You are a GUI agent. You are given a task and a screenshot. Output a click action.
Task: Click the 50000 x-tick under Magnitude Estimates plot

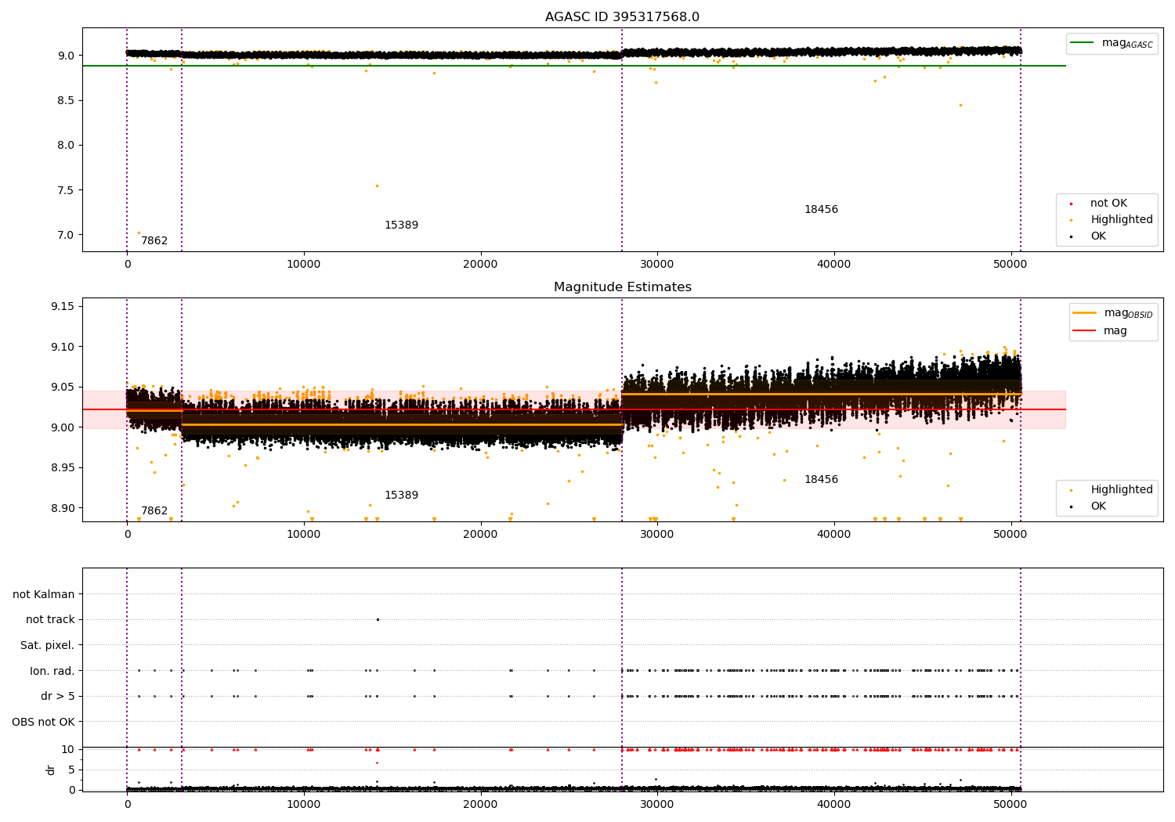coord(1010,535)
